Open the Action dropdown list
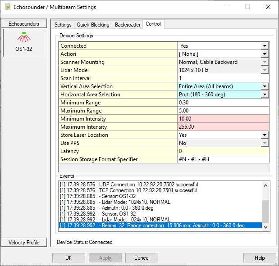The height and width of the screenshot is (266, 279). 265,54
